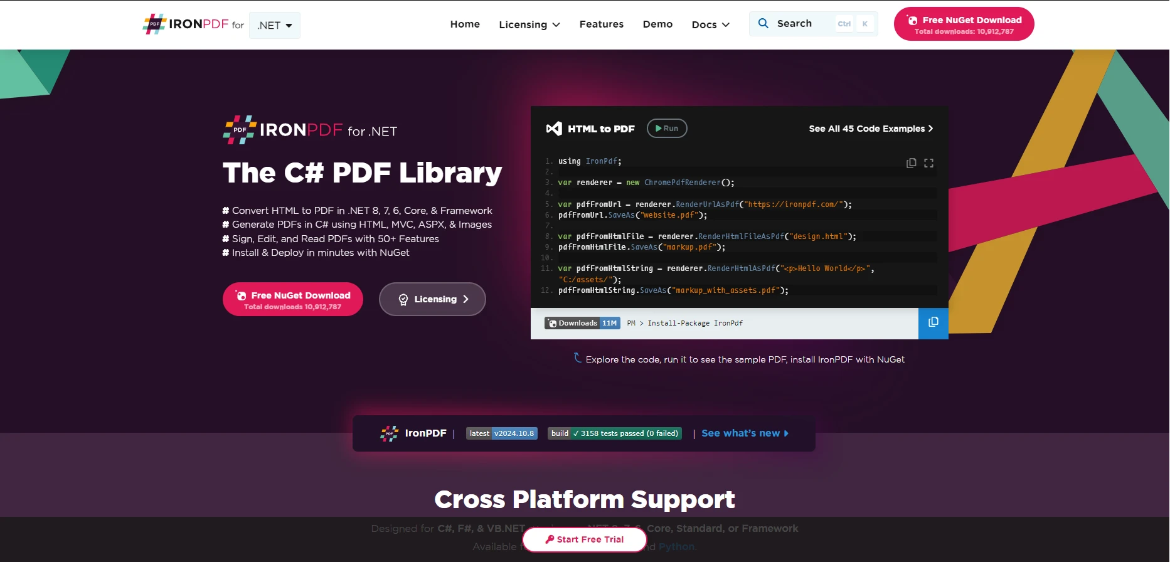Screen dimensions: 1170x562
Task: Click Sign, Edit, and Read PDFs bullet
Action: 331,239
